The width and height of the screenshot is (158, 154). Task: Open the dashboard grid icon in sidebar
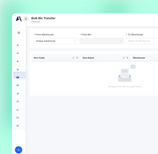(x=19, y=33)
